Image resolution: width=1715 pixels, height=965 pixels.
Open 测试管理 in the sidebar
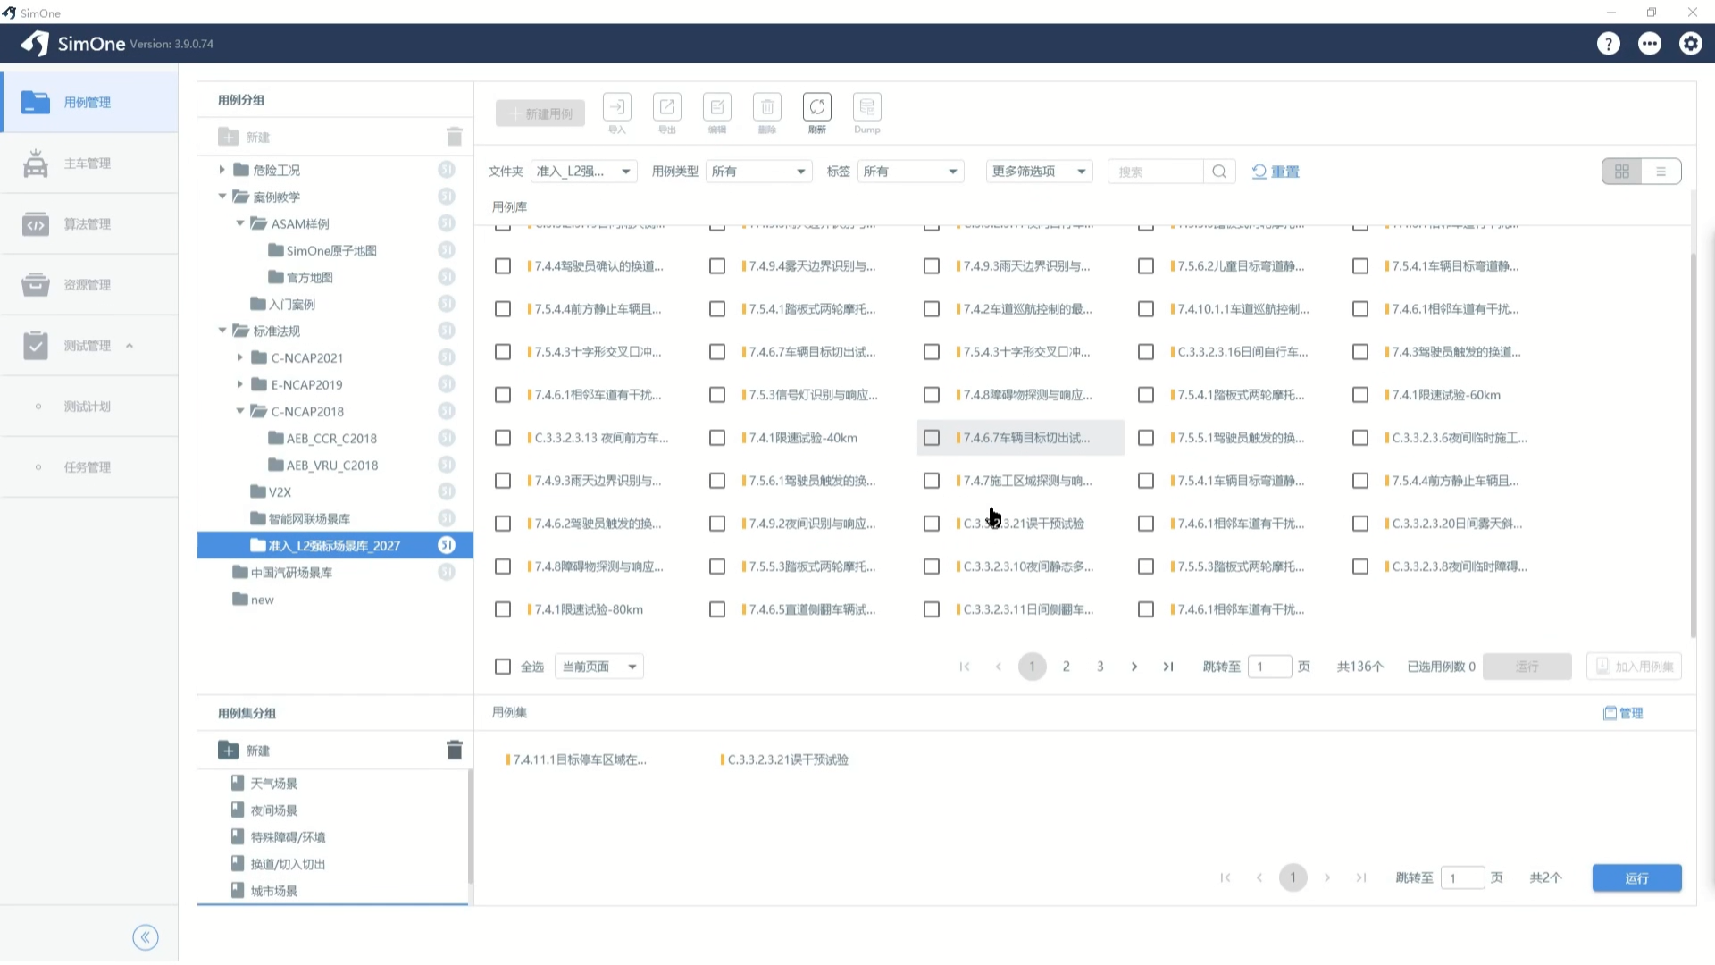(x=89, y=346)
